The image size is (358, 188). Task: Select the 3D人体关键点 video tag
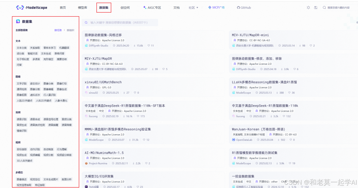tap(25, 161)
